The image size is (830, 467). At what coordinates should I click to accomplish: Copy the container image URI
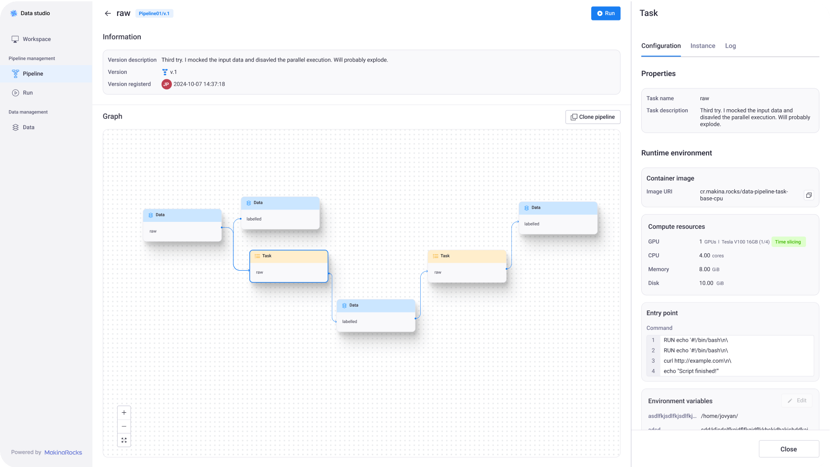click(809, 195)
